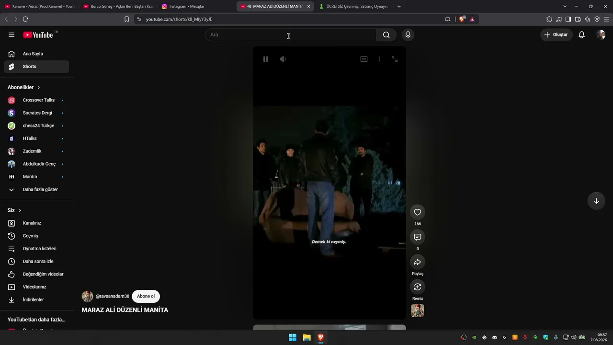Open the account avatar menu

601,34
